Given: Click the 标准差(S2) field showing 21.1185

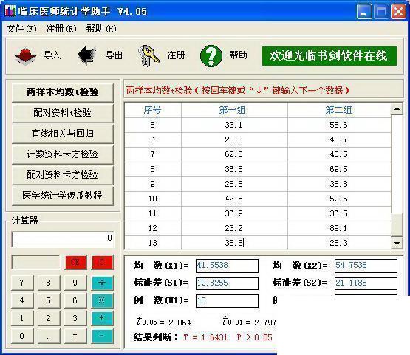Looking at the screenshot, I should (x=366, y=283).
